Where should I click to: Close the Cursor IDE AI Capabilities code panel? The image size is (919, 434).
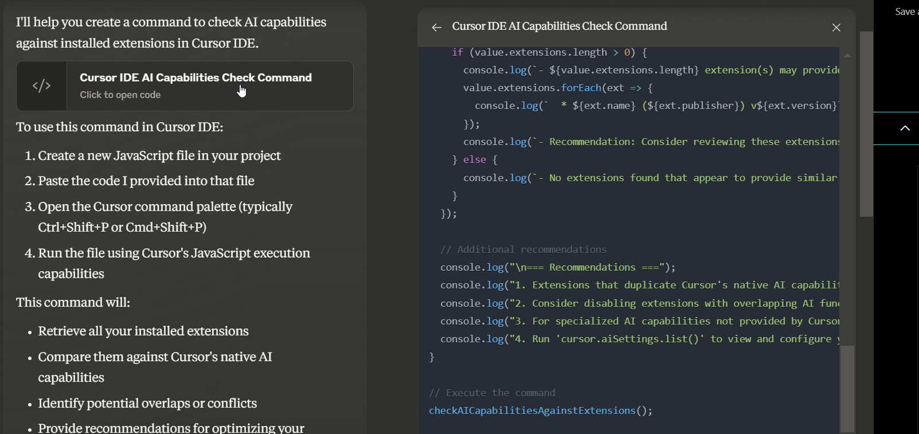[x=836, y=28]
